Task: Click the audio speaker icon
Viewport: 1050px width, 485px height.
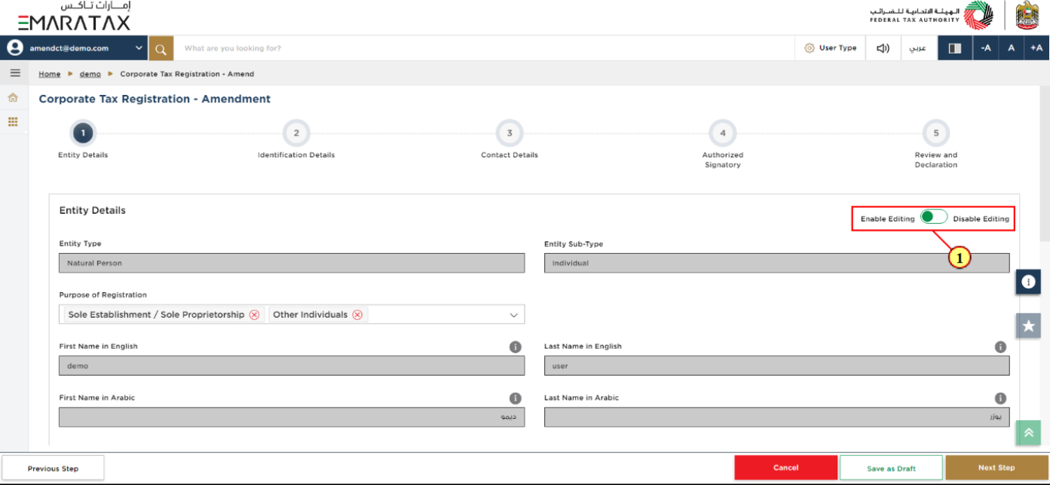Action: tap(883, 48)
